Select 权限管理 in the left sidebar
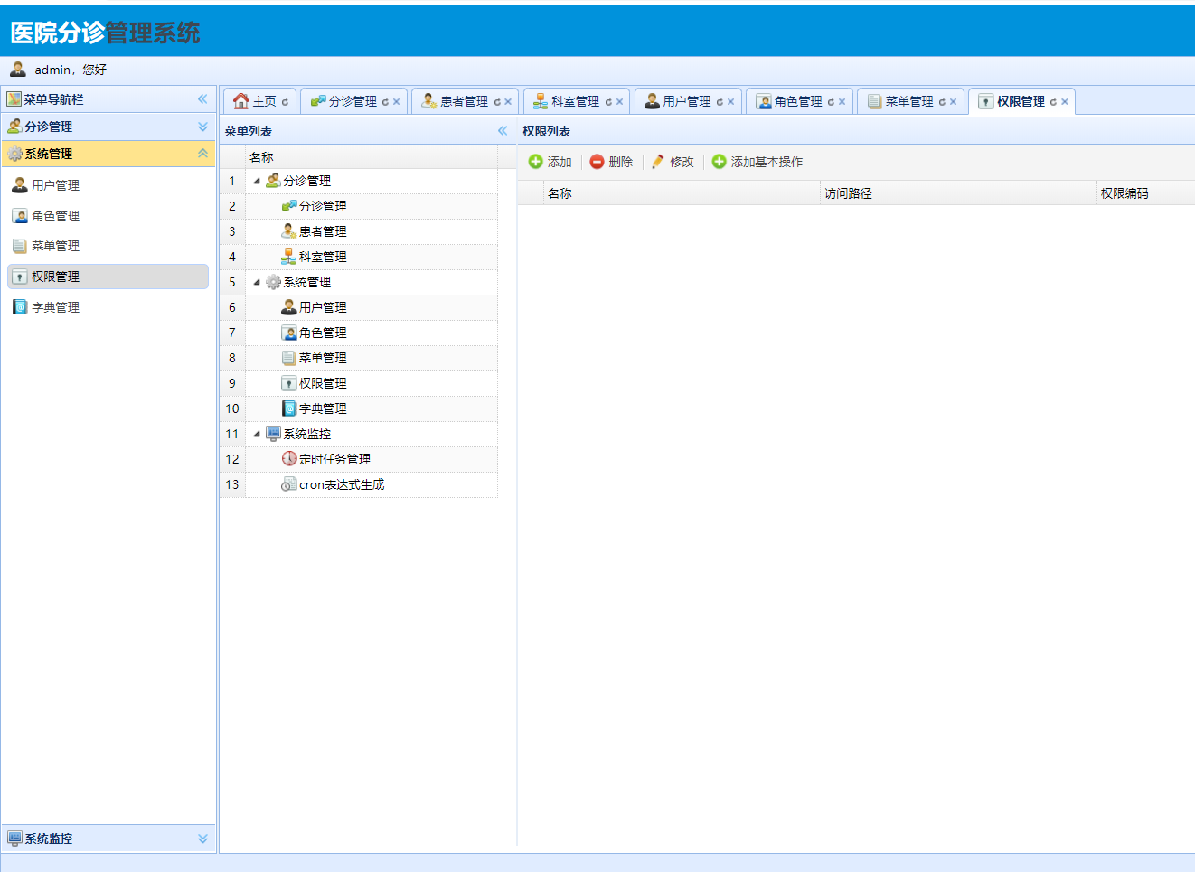This screenshot has height=872, width=1195. [108, 277]
